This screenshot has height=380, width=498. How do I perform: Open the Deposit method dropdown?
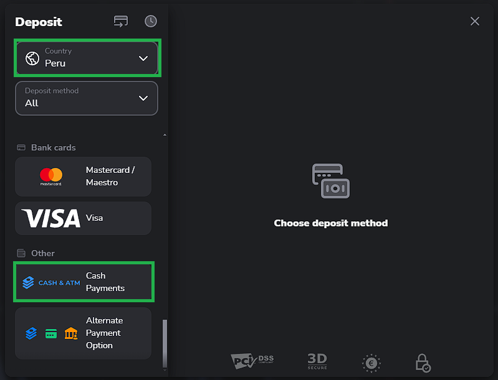pos(87,98)
